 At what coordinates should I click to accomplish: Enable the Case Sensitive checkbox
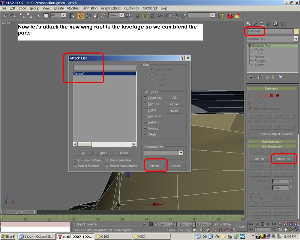pyautogui.click(x=107, y=160)
